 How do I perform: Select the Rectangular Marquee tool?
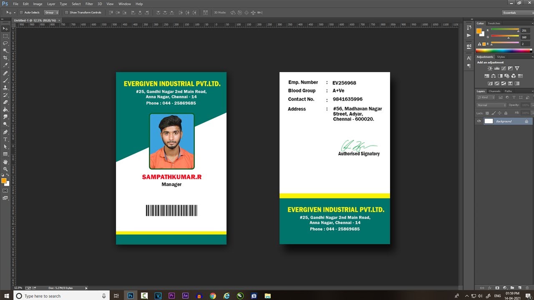[x=5, y=36]
